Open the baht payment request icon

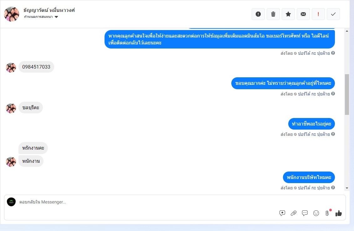pos(327,213)
